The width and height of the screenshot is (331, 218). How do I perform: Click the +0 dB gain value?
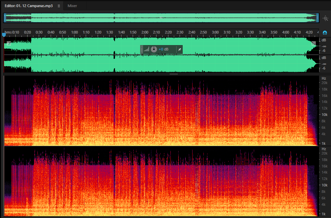coord(163,49)
